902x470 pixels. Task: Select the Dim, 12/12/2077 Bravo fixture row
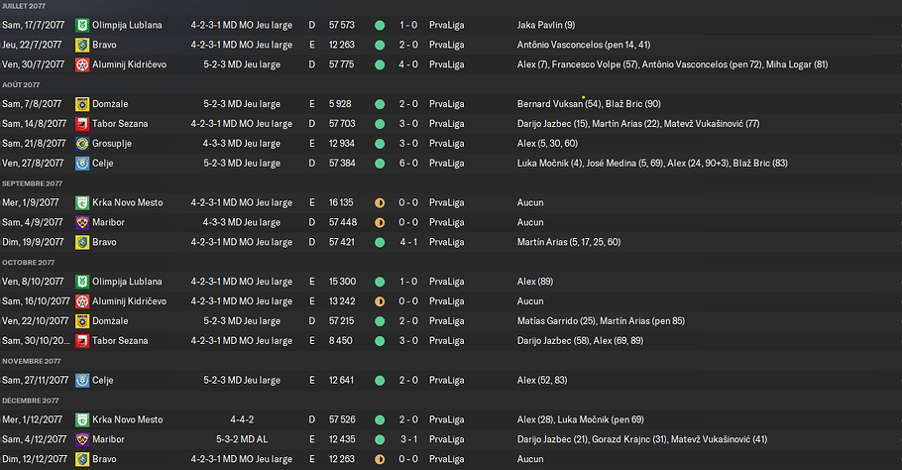click(451, 459)
